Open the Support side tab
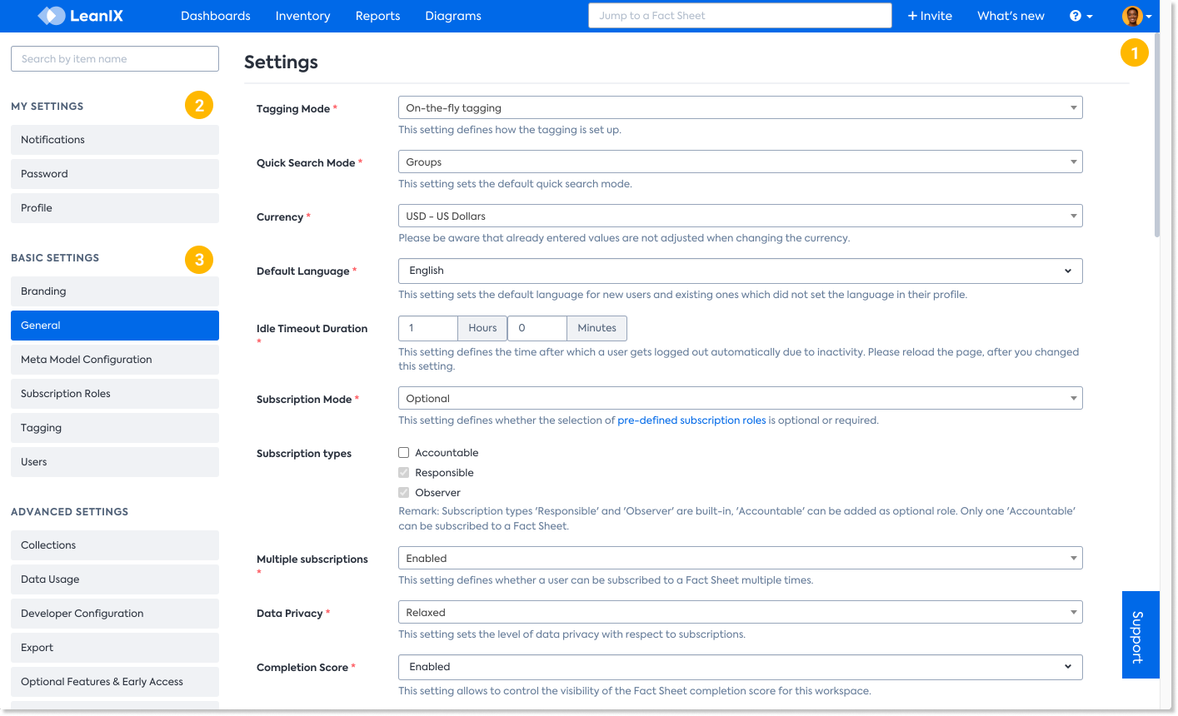This screenshot has width=1178, height=716. [1141, 635]
